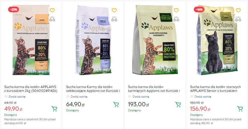Add a review for the 193,00 zł product
The width and height of the screenshot is (248, 129).
(x=141, y=97)
